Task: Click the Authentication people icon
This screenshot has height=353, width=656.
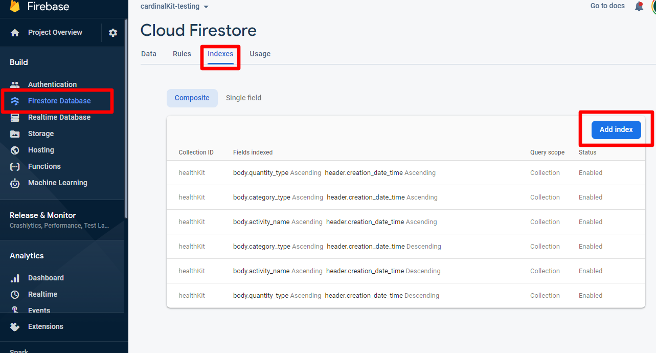Action: [15, 85]
